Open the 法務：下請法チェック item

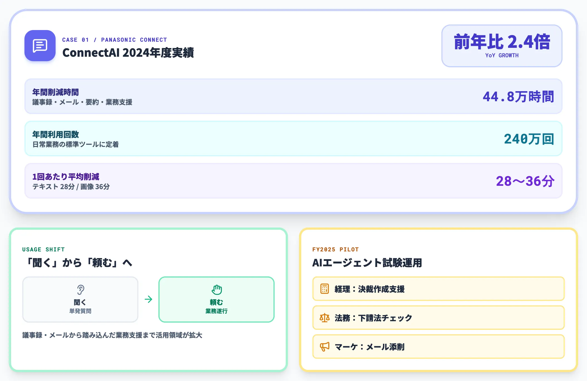438,318
